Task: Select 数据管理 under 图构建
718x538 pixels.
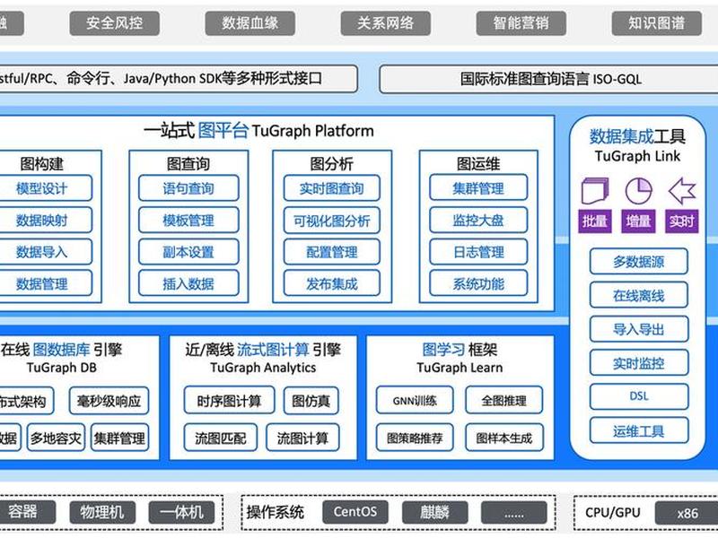Action: tap(45, 283)
